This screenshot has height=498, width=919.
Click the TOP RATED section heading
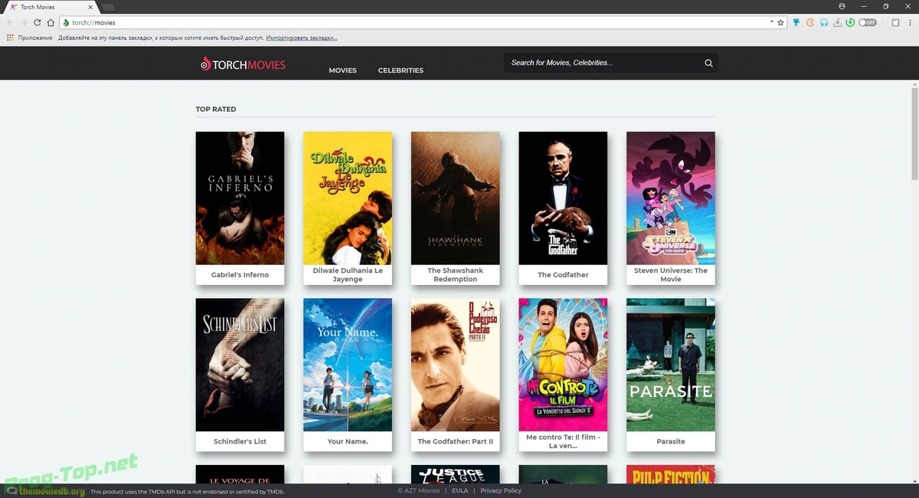216,110
